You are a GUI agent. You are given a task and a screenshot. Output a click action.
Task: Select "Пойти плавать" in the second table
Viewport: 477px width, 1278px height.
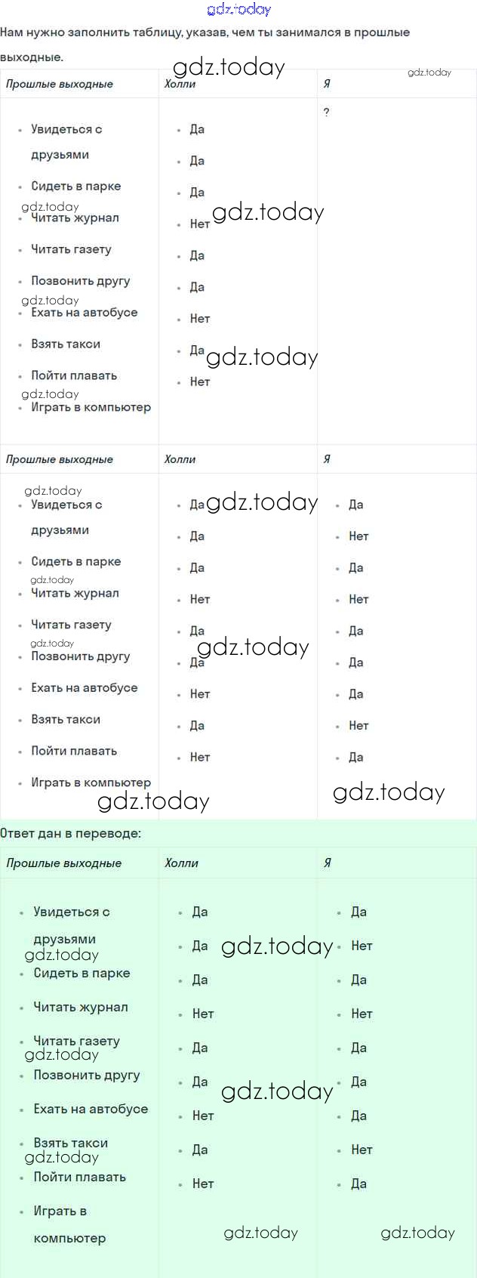click(74, 751)
